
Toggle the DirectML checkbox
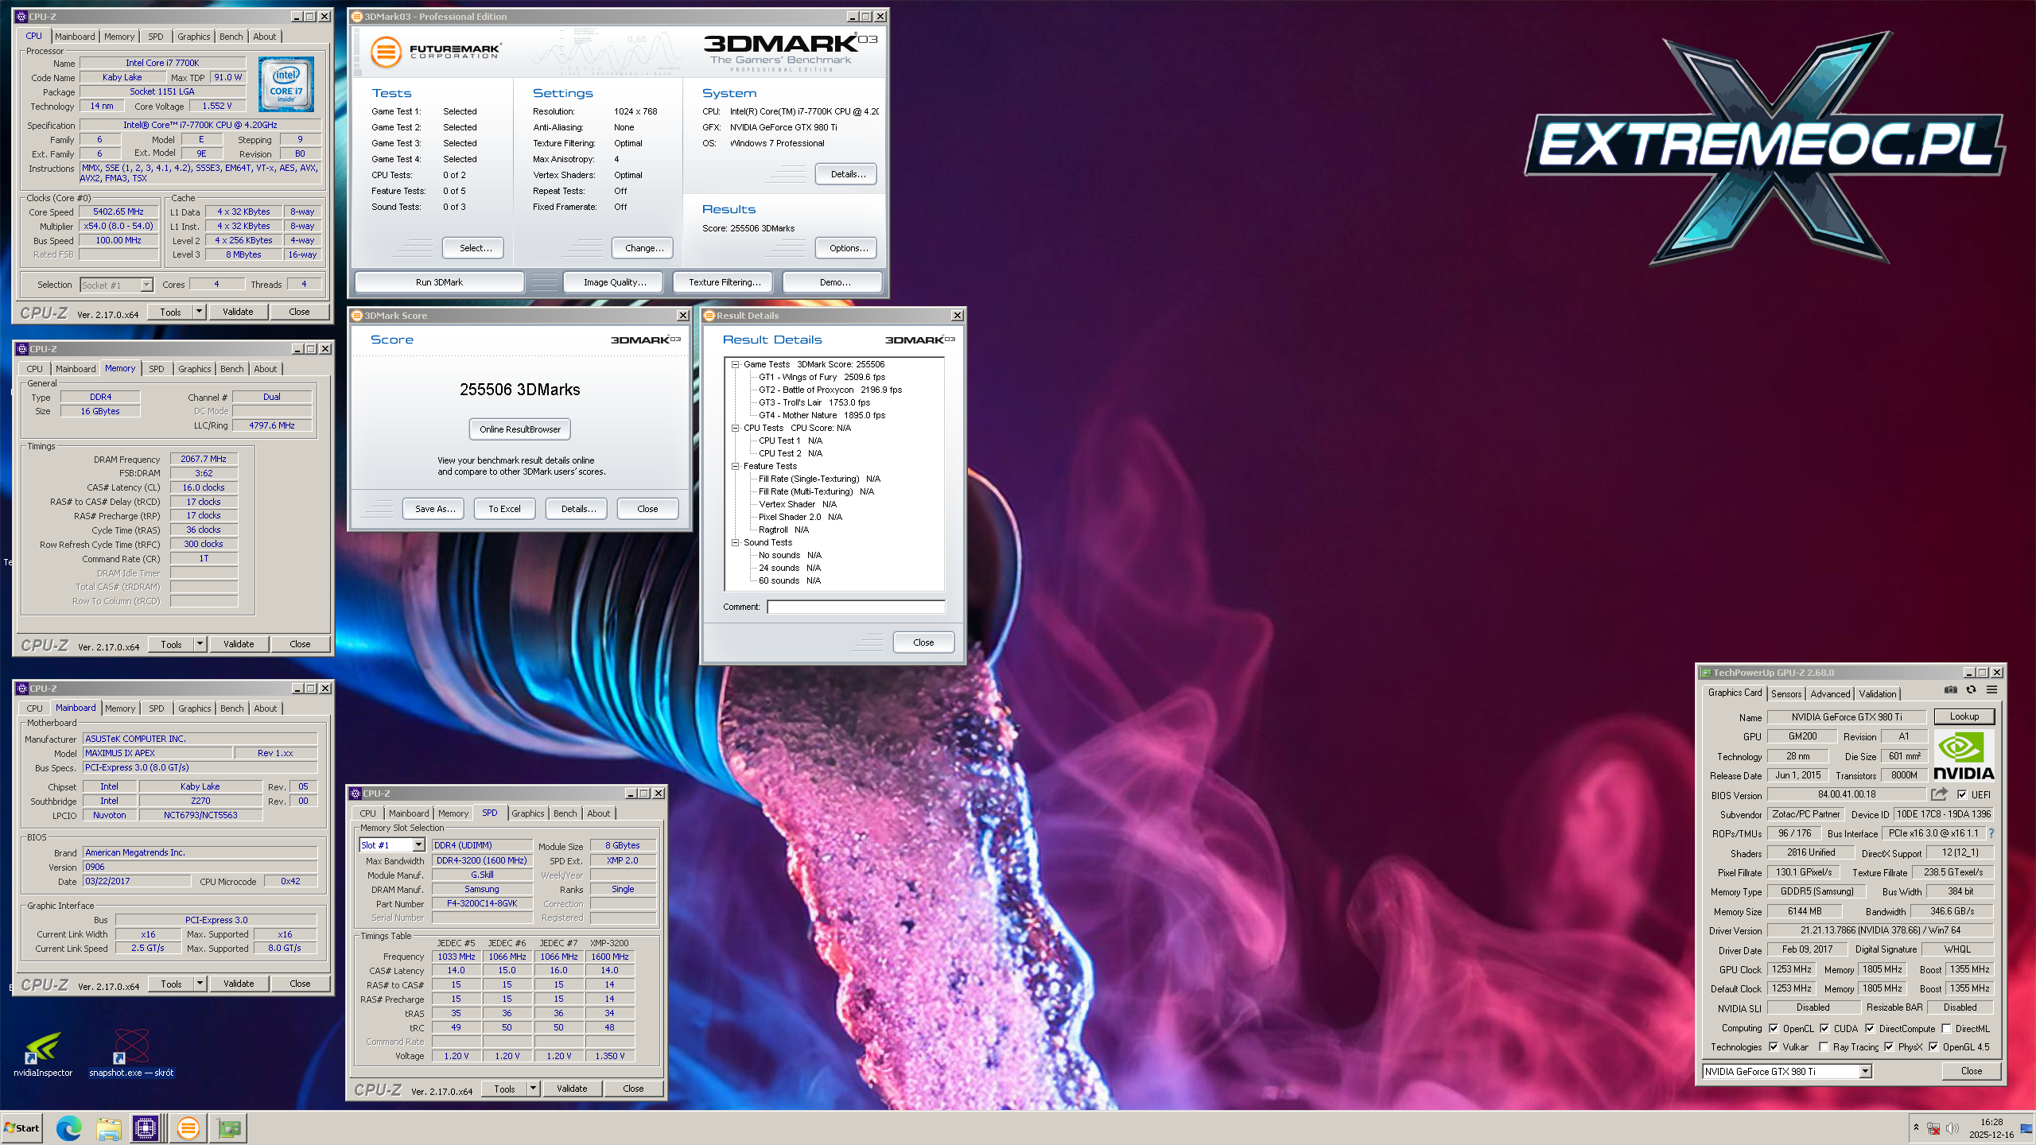click(1946, 1028)
